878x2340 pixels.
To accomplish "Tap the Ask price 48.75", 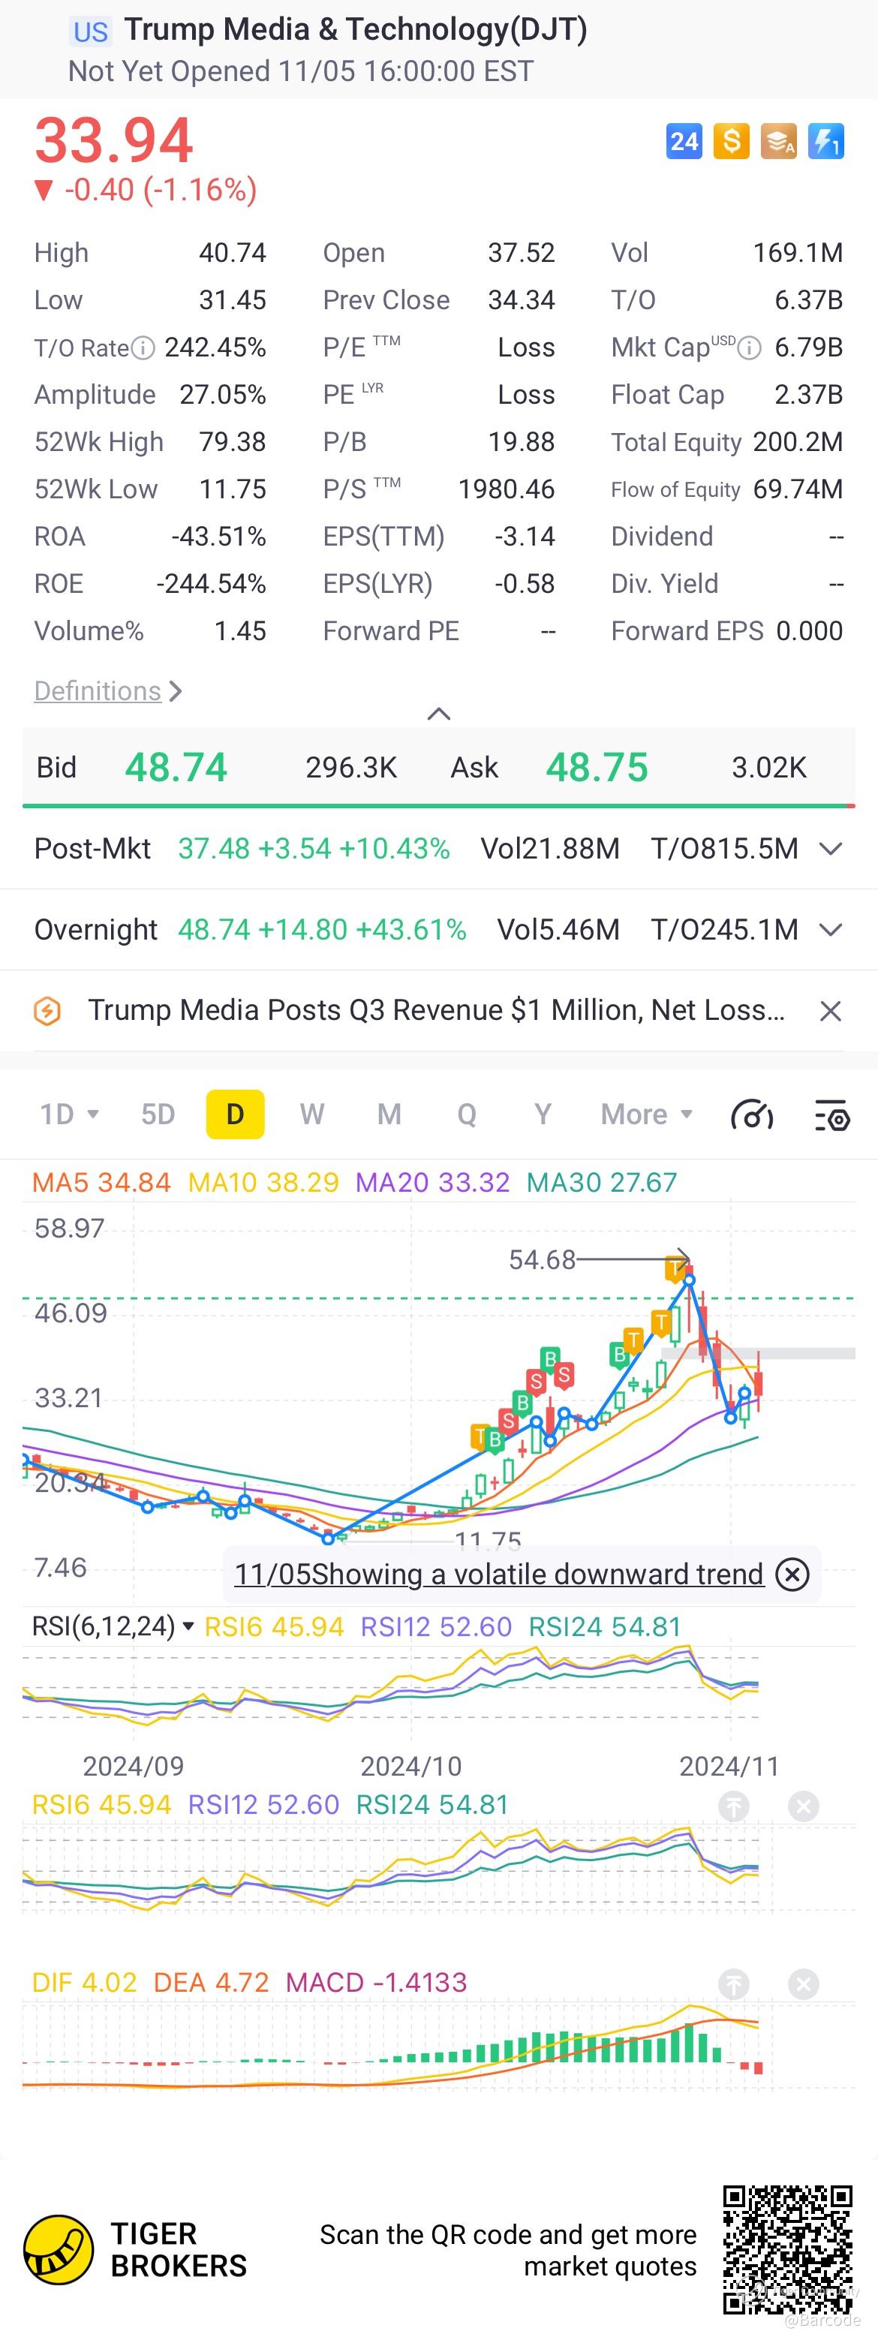I will pyautogui.click(x=597, y=768).
